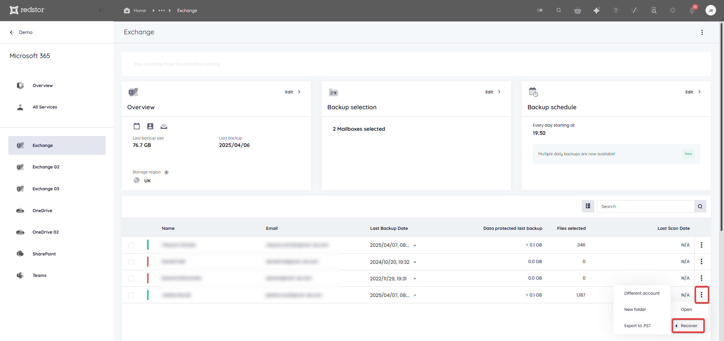Click the storage region info icon
The width and height of the screenshot is (724, 341).
pyautogui.click(x=166, y=172)
